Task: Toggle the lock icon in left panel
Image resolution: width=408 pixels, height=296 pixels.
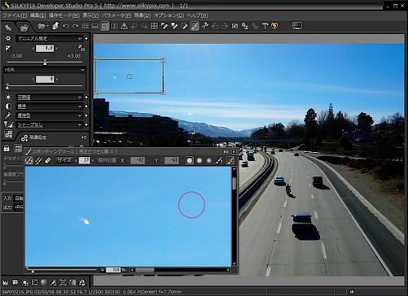Action: click(x=7, y=148)
